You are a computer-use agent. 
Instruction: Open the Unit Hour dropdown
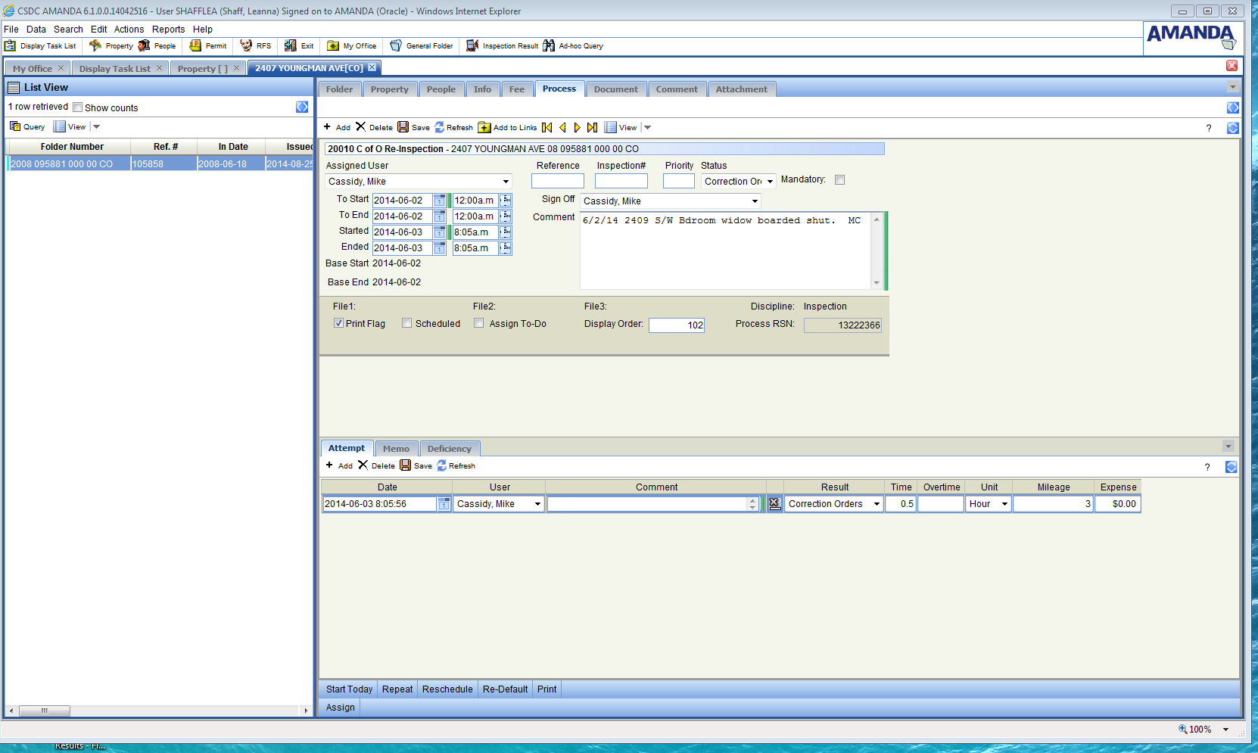click(1004, 504)
